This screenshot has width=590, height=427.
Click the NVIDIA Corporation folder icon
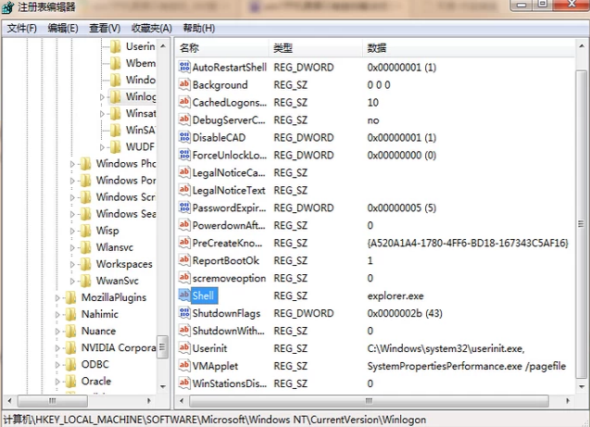pos(71,348)
